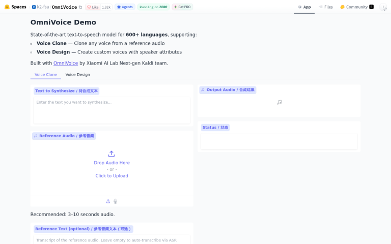The width and height of the screenshot is (391, 244).
Task: Select the Voice Clone tab
Action: pos(46,74)
